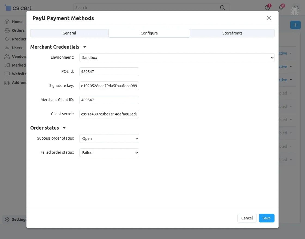Click the Merchant Client ID field

[109, 100]
